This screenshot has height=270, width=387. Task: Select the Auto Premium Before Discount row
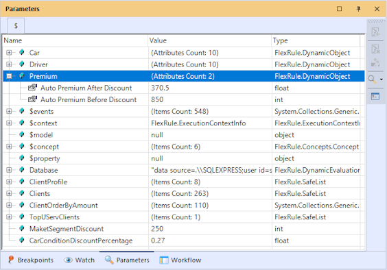(184, 99)
